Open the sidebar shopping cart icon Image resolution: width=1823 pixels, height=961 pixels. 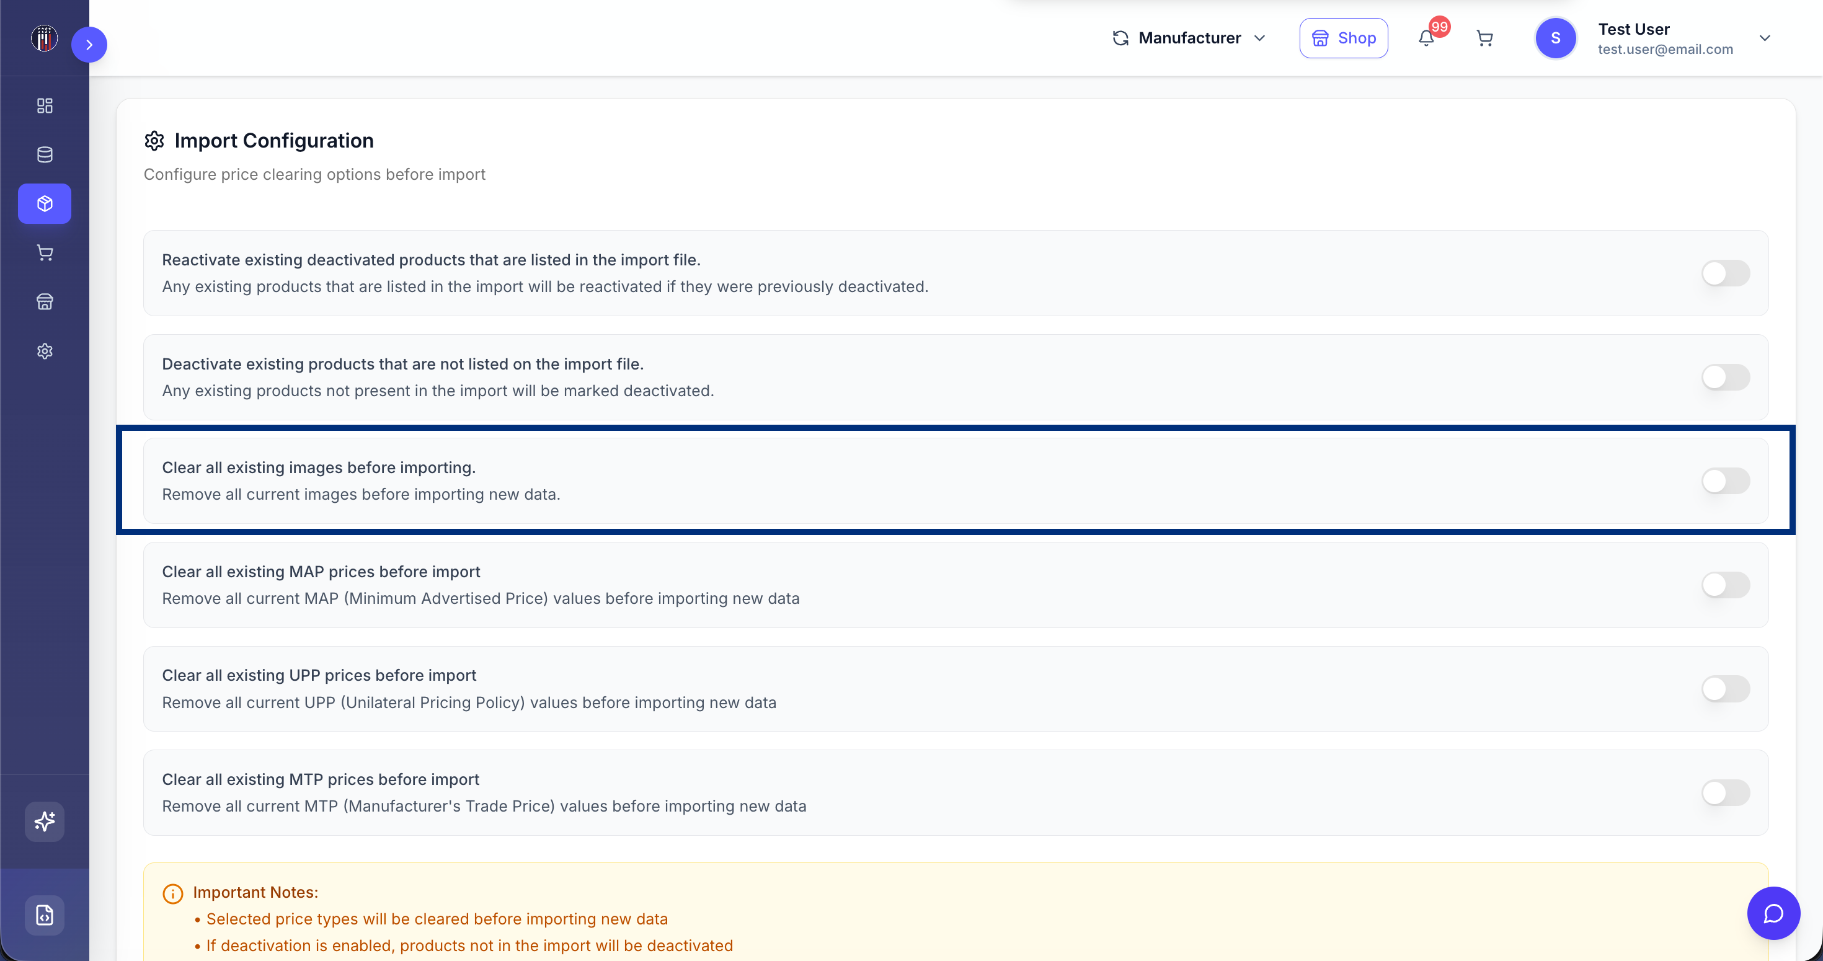(x=45, y=252)
